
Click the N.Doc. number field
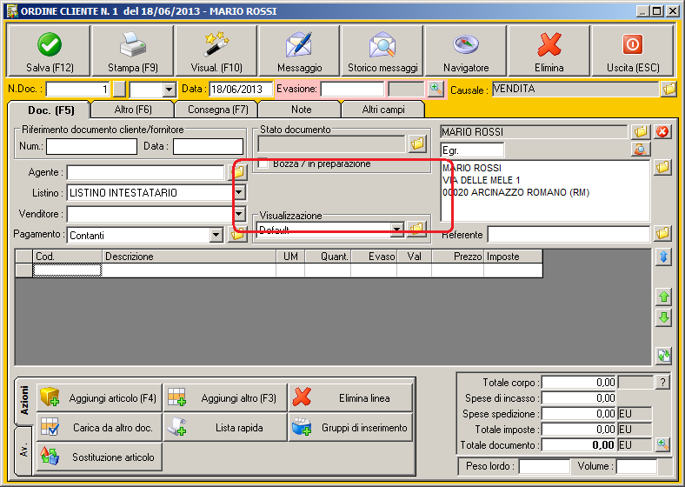click(77, 90)
